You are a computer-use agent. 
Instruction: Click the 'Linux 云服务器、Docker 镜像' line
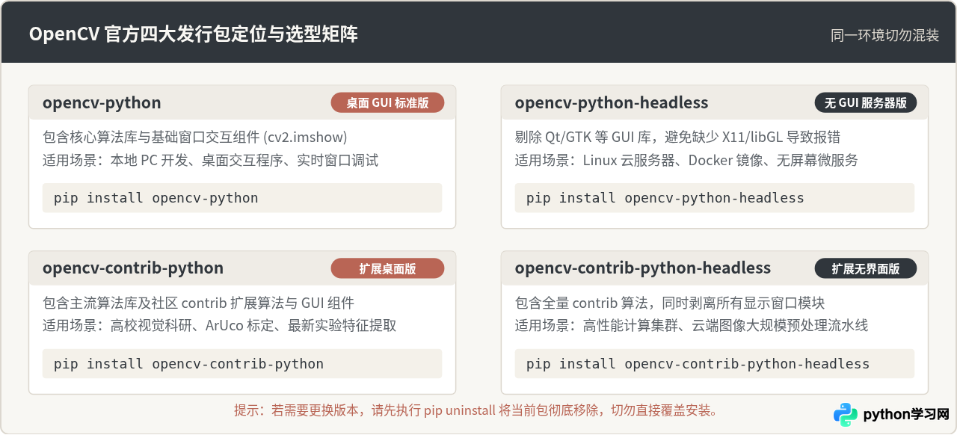coord(686,160)
